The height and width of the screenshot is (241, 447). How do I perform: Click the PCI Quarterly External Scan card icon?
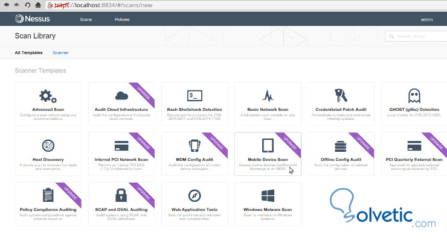tap(414, 146)
